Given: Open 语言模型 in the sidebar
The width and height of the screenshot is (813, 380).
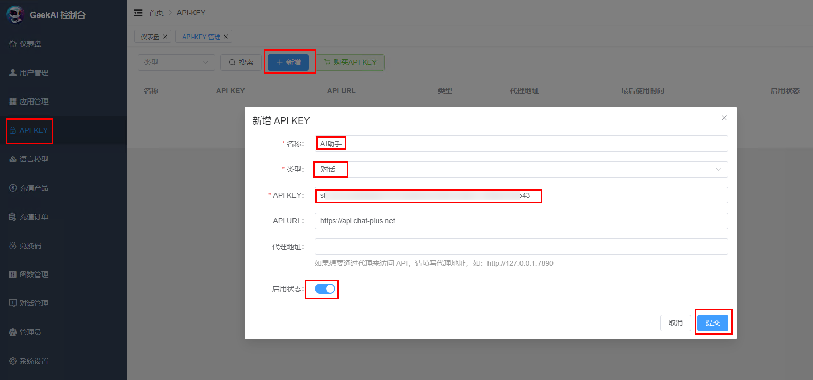Looking at the screenshot, I should click(63, 159).
